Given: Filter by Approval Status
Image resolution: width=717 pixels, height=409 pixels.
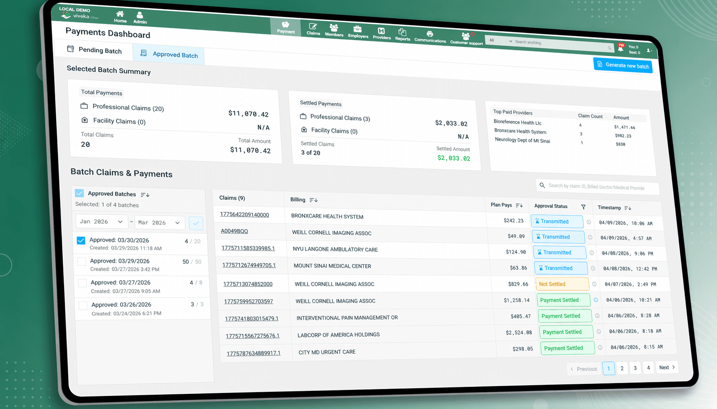Looking at the screenshot, I should (x=583, y=207).
